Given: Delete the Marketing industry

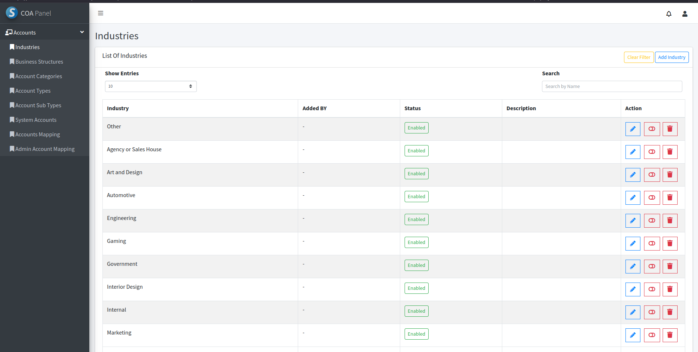Looking at the screenshot, I should click(x=670, y=335).
